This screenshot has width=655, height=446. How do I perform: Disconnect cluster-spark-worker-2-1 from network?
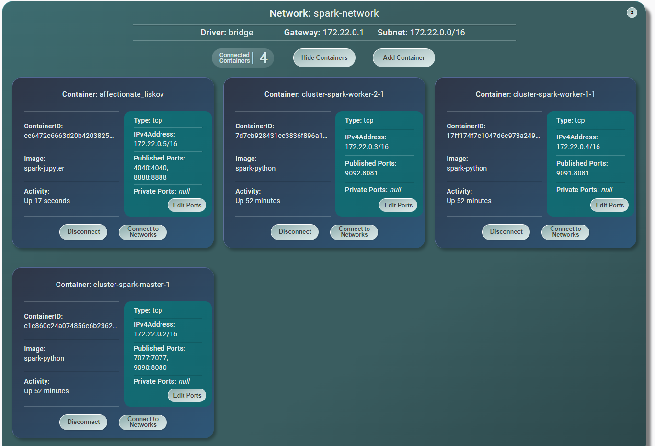tap(295, 232)
